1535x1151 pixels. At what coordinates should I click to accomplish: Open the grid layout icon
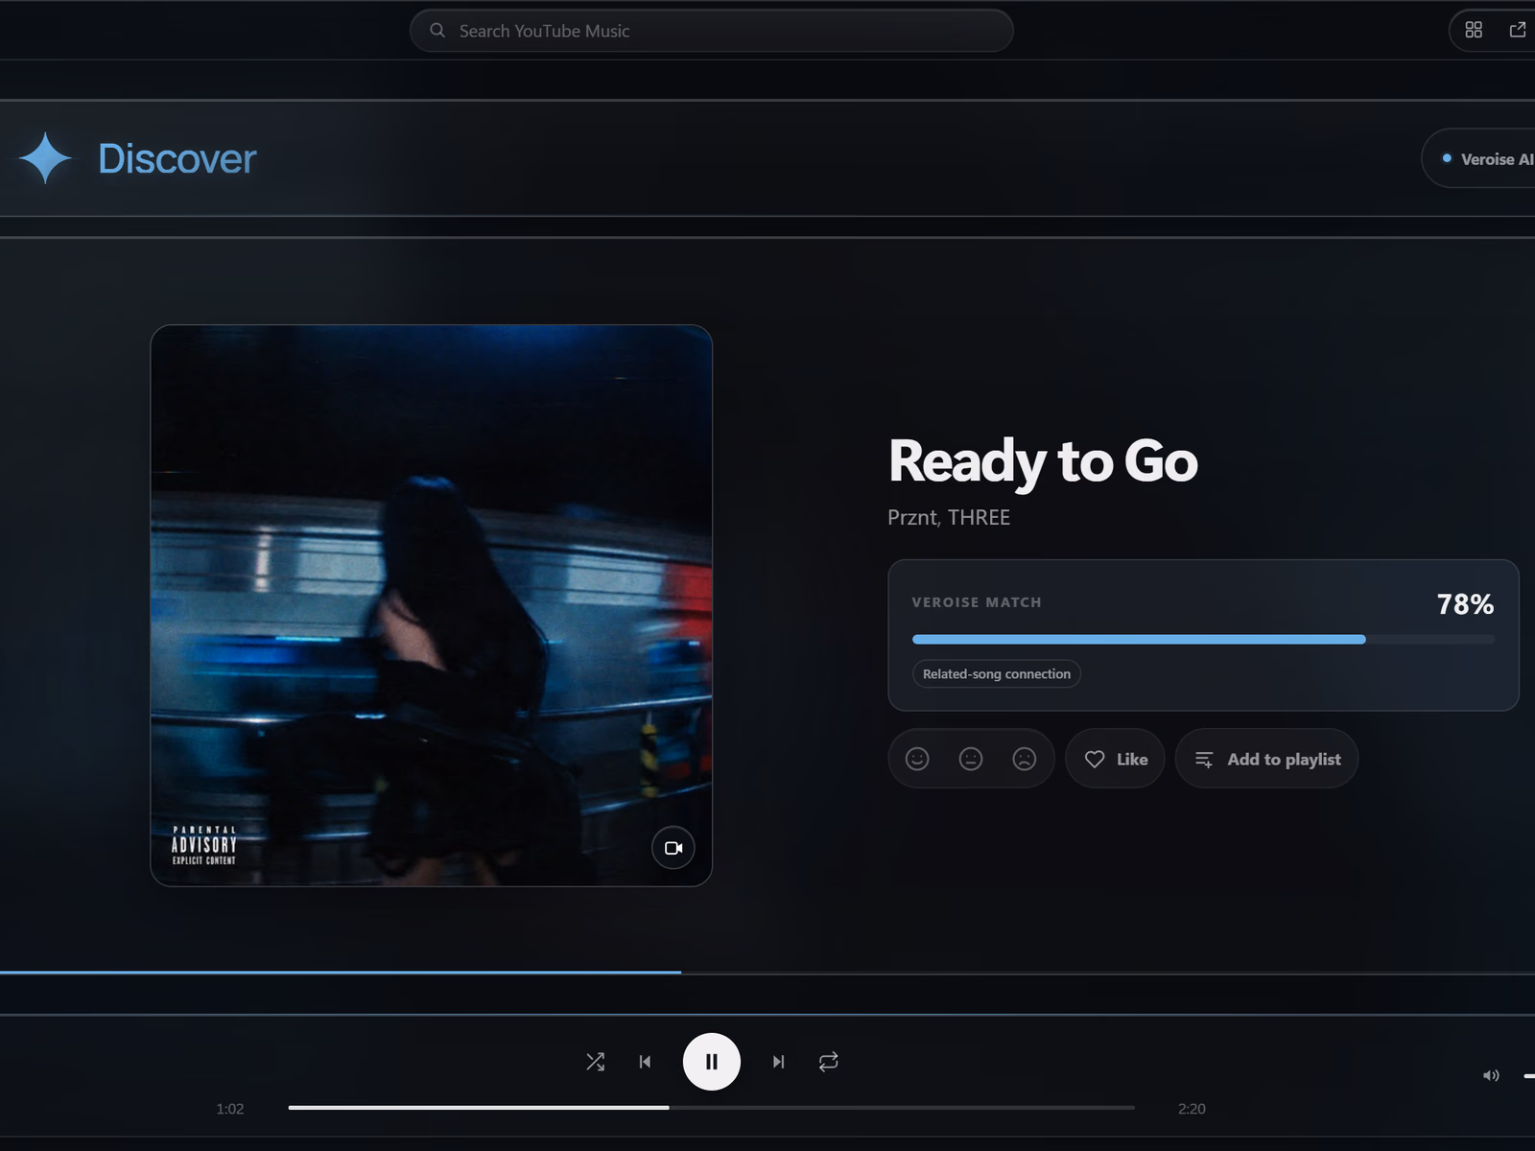pyautogui.click(x=1474, y=30)
